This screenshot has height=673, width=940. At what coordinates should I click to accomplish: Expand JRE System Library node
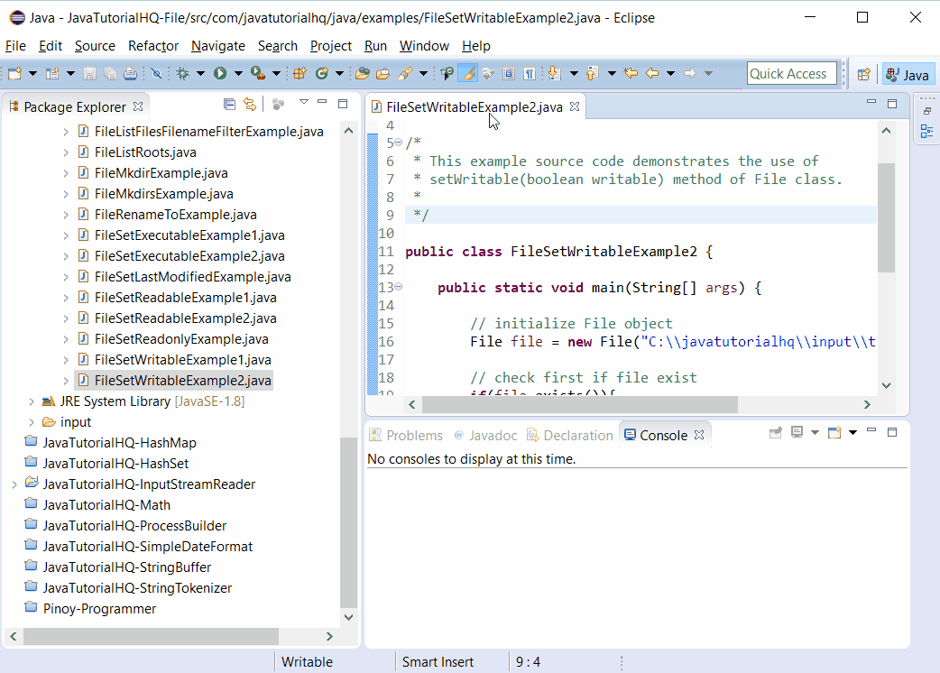pyautogui.click(x=32, y=401)
